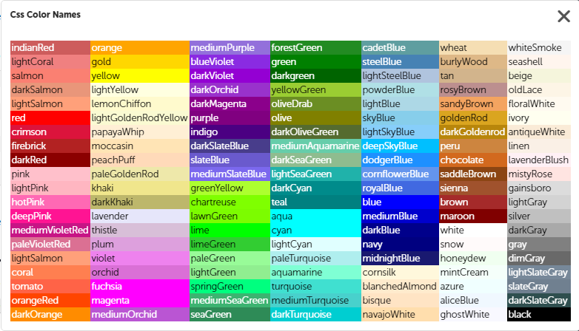579x331 pixels.
Task: Close the Css Color Names dialog
Action: click(x=563, y=16)
